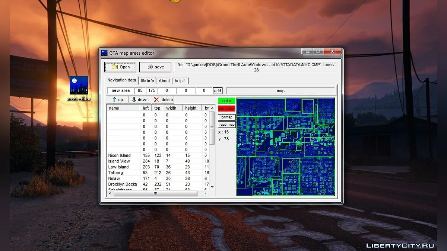Pick the red sel-color swatch
The width and height of the screenshot is (447, 251).
[226, 109]
